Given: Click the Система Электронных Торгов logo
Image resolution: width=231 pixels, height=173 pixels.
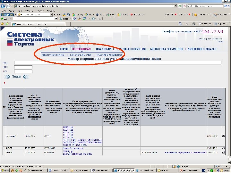Looking at the screenshot, I should pyautogui.click(x=30, y=39).
